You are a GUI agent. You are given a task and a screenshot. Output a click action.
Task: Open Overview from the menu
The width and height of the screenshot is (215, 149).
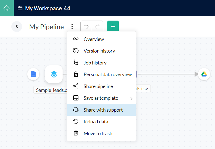[x=94, y=39]
